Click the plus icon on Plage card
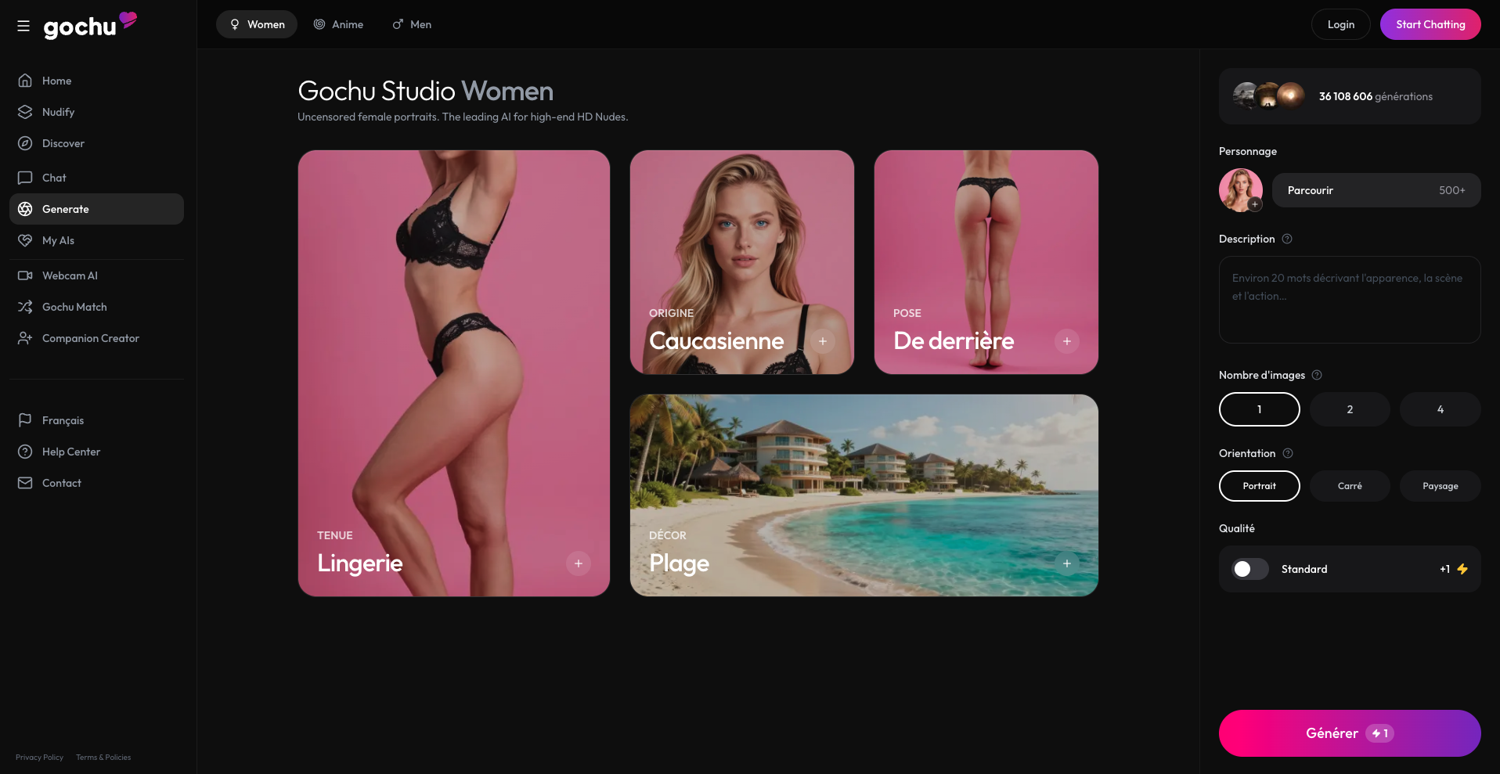 point(1067,563)
